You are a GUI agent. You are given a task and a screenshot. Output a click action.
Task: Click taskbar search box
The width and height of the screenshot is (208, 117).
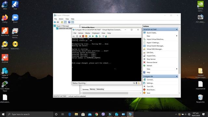pyautogui.click(x=30, y=114)
